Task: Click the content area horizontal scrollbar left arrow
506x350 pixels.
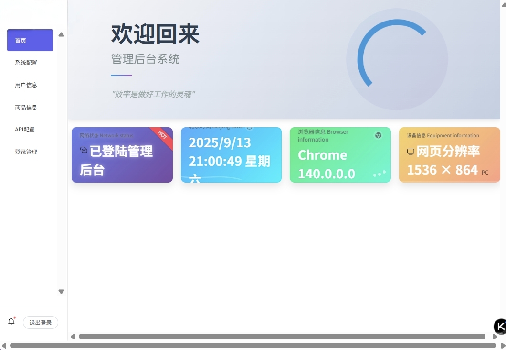Action: (73, 337)
